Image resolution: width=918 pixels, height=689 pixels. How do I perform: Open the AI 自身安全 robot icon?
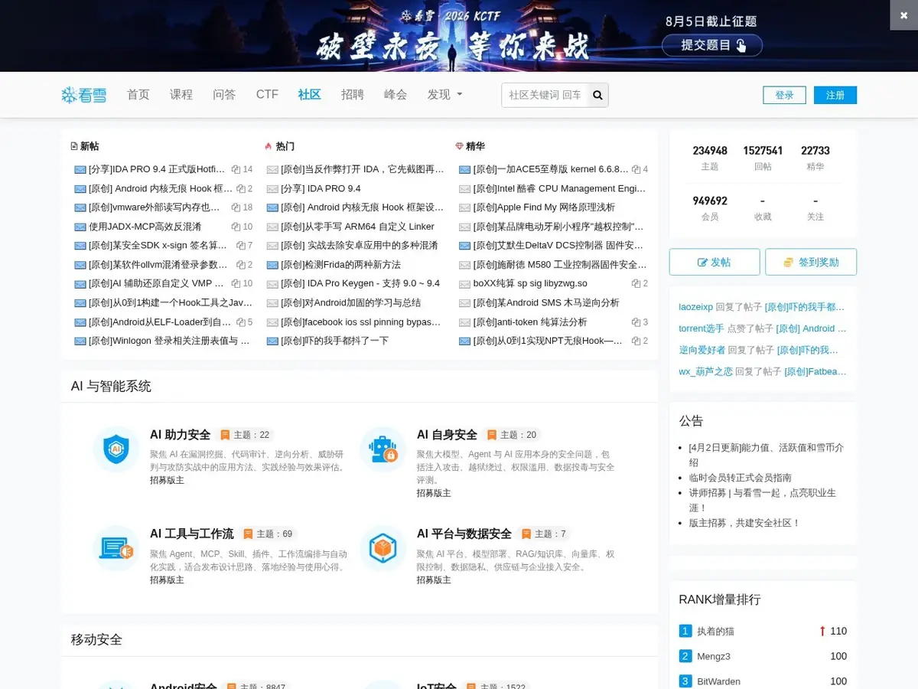coord(382,449)
